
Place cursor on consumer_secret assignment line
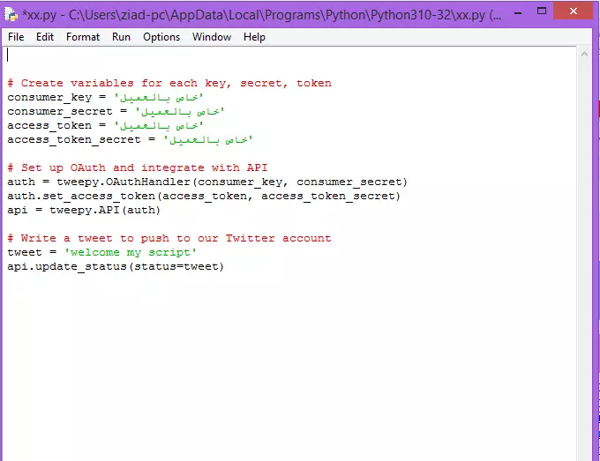(x=116, y=112)
